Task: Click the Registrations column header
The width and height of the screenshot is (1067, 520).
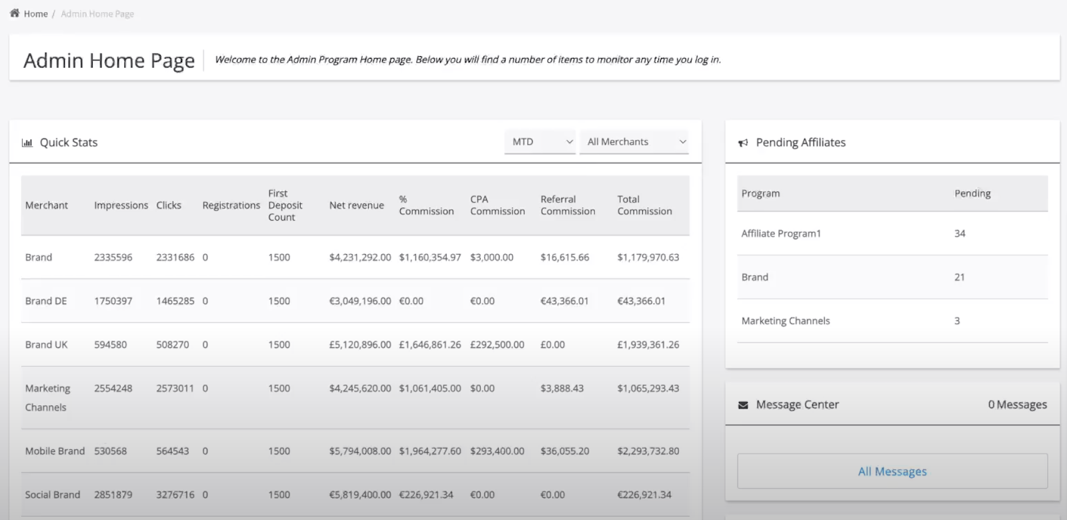Action: [x=231, y=205]
